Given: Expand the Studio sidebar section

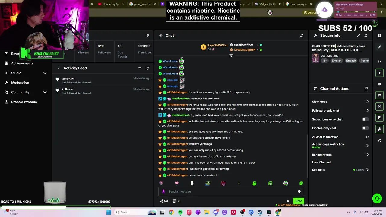Looking at the screenshot, I should [x=45, y=73].
